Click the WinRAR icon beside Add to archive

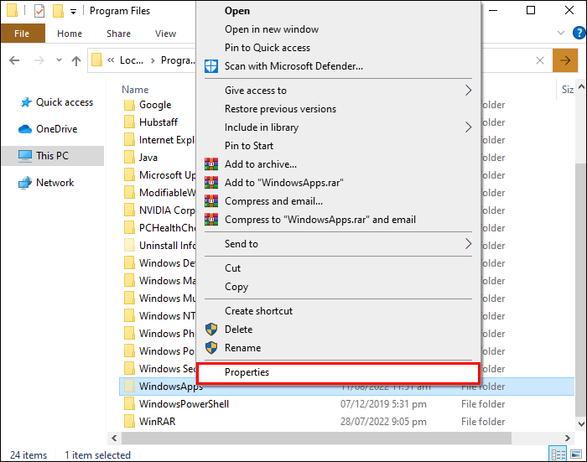(211, 164)
